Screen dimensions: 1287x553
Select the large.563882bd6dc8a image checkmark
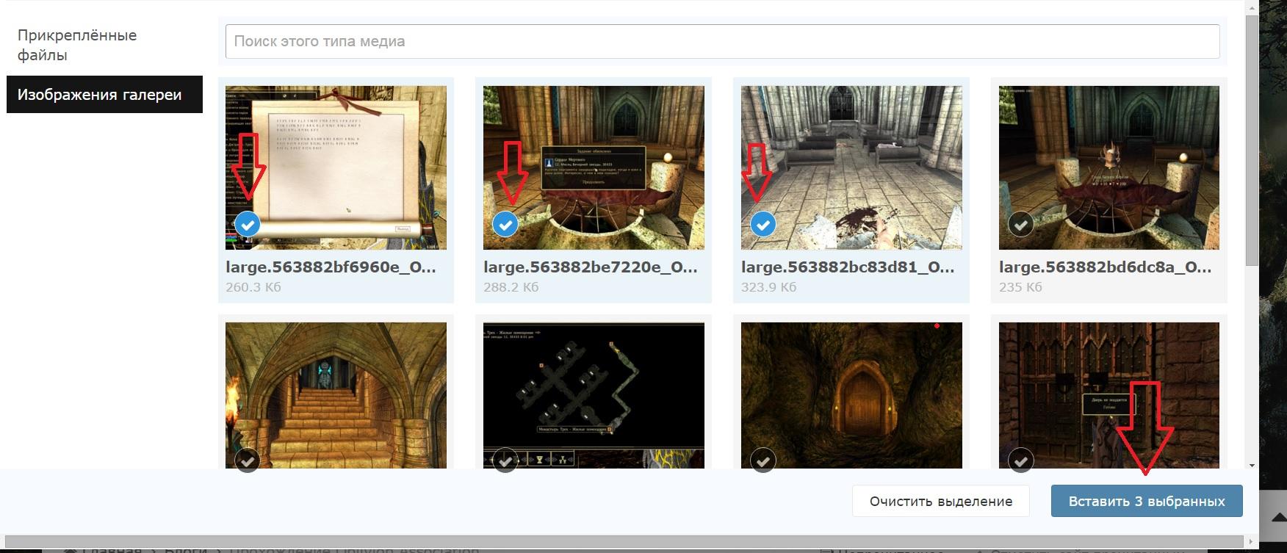1021,224
